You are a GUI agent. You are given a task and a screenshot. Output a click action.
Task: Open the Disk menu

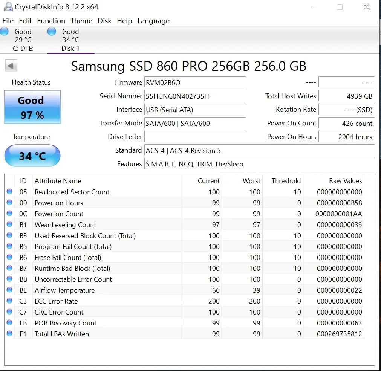(x=104, y=21)
